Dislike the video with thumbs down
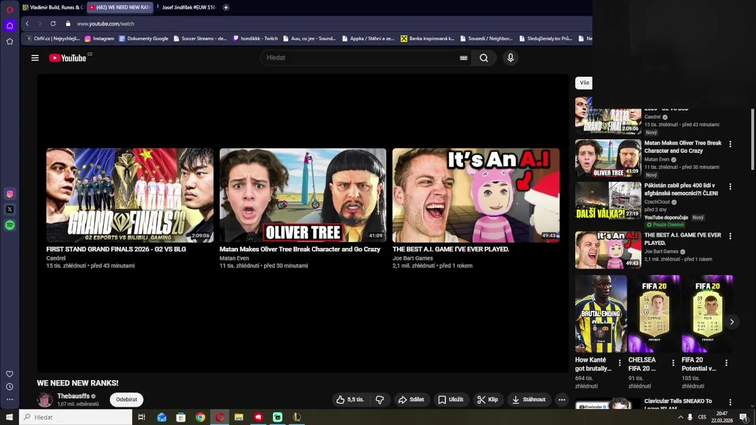Image resolution: width=756 pixels, height=425 pixels. point(380,400)
